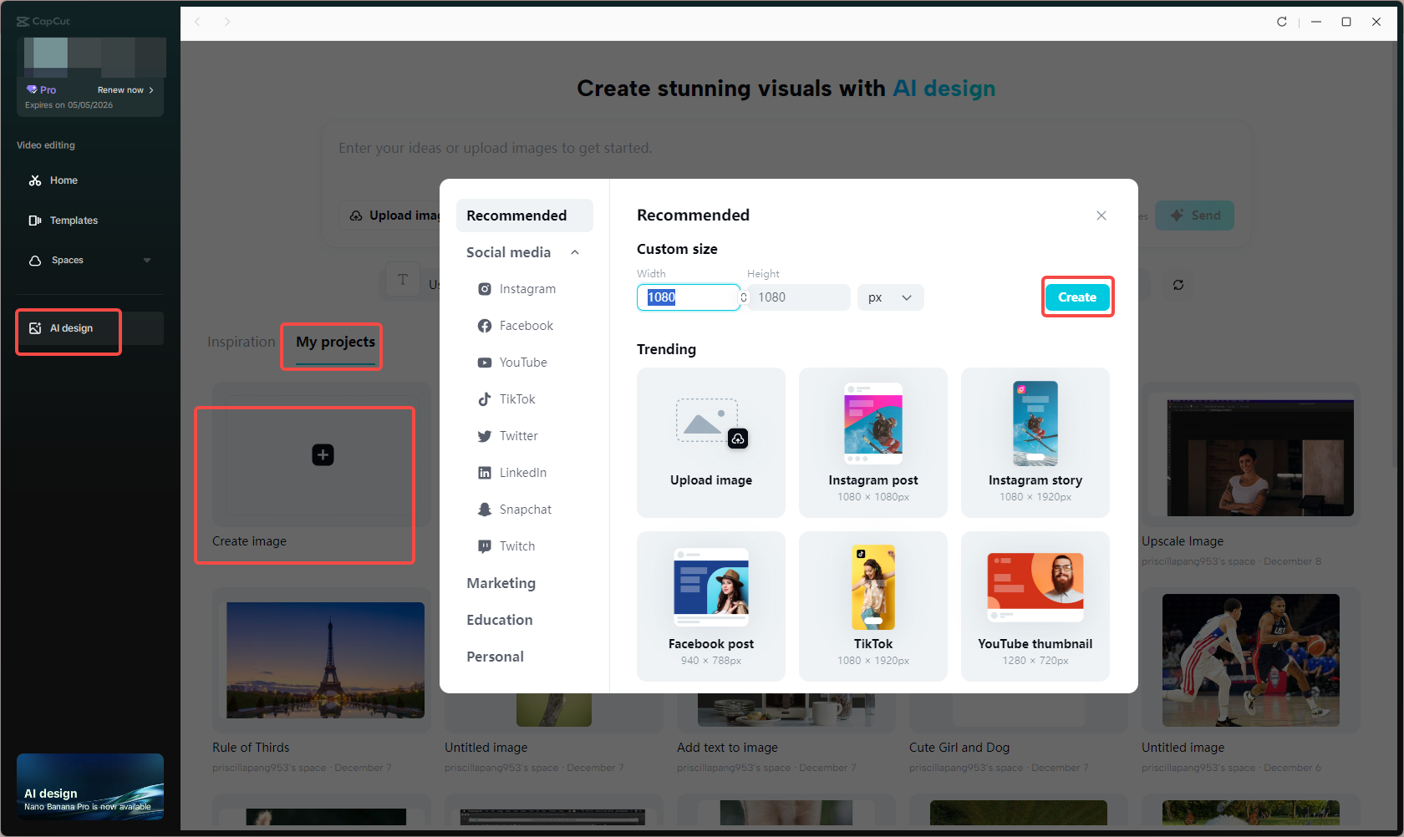Open the Marketing category
Viewport: 1404px width, 837px height.
click(x=501, y=582)
